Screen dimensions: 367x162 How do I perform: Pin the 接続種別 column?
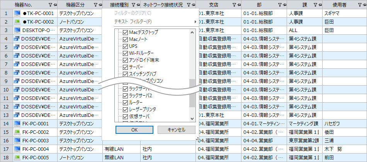(139, 5)
